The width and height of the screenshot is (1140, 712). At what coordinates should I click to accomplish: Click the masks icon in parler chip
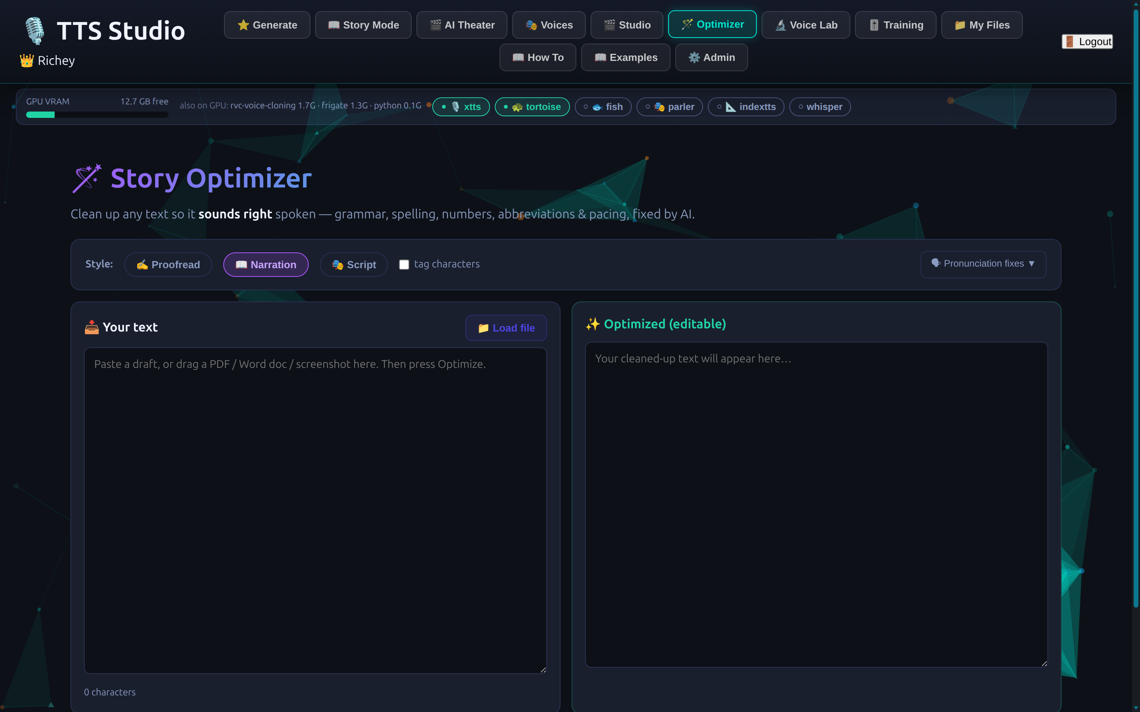[x=659, y=107]
